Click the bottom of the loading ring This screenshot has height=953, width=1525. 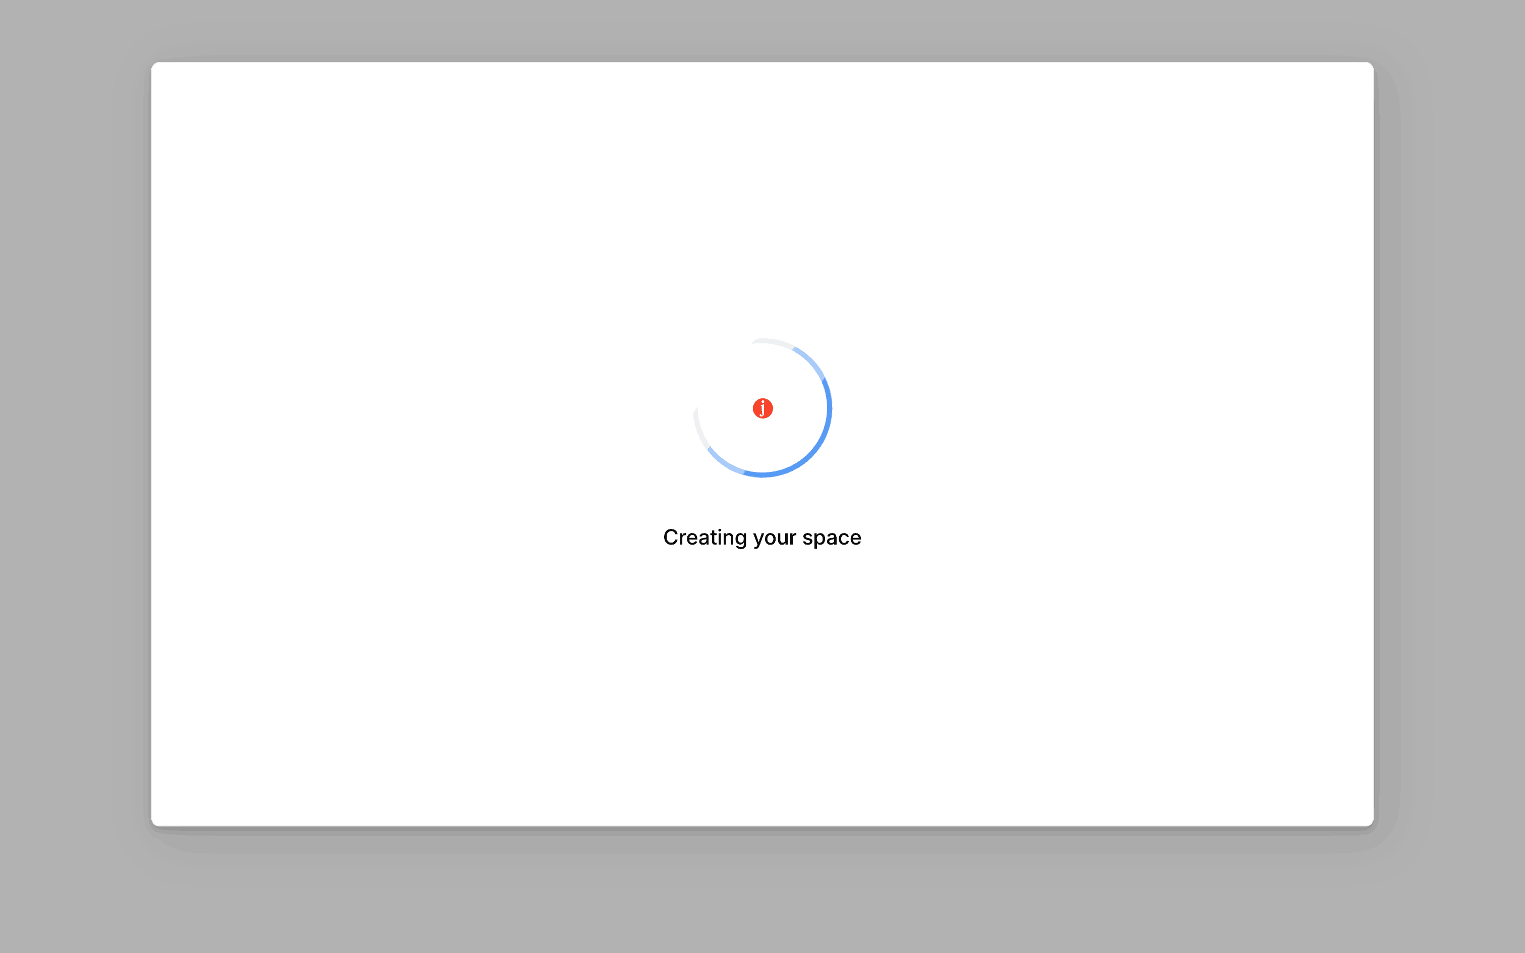[x=762, y=474]
